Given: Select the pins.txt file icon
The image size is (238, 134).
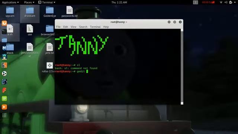Looking at the screenshot, I should [x=49, y=47].
